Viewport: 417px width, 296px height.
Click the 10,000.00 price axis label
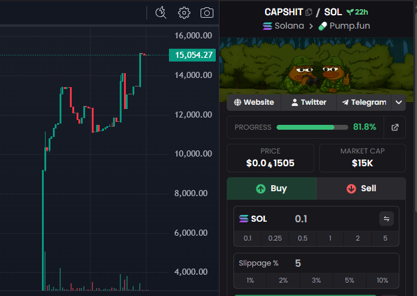pos(193,153)
